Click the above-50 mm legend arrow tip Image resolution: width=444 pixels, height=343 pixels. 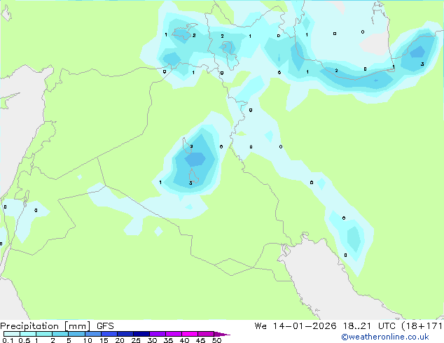pos(222,334)
